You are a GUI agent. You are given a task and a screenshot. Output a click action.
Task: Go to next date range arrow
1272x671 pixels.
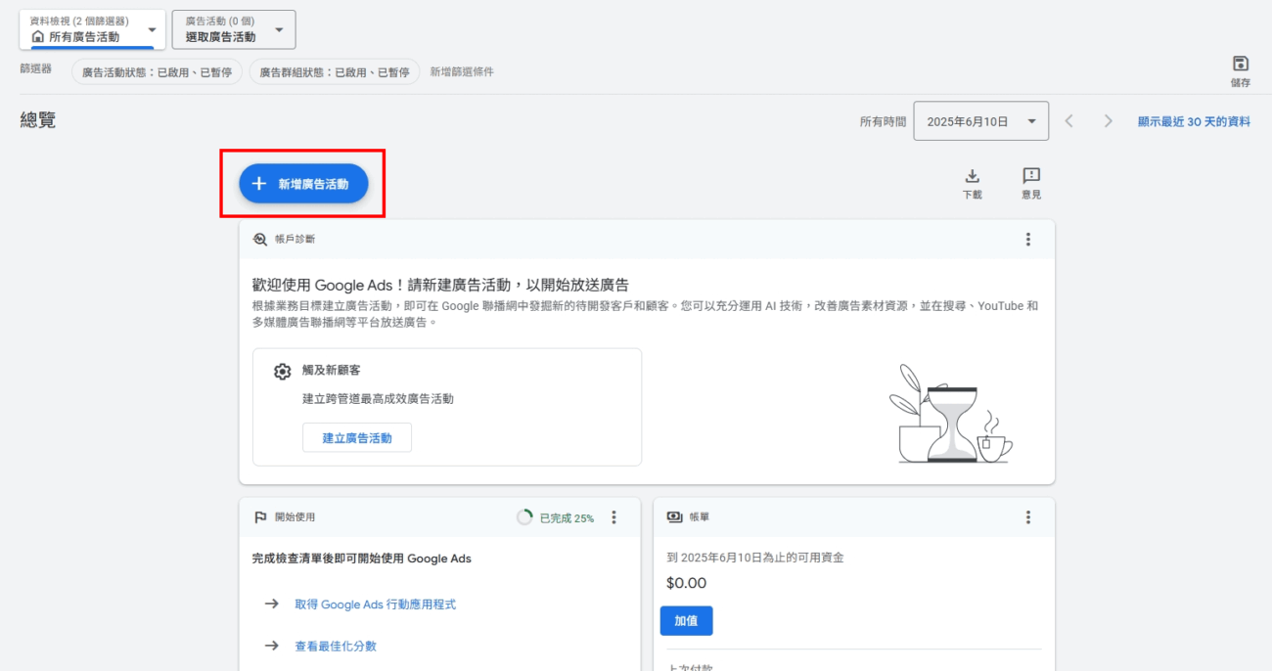point(1108,121)
